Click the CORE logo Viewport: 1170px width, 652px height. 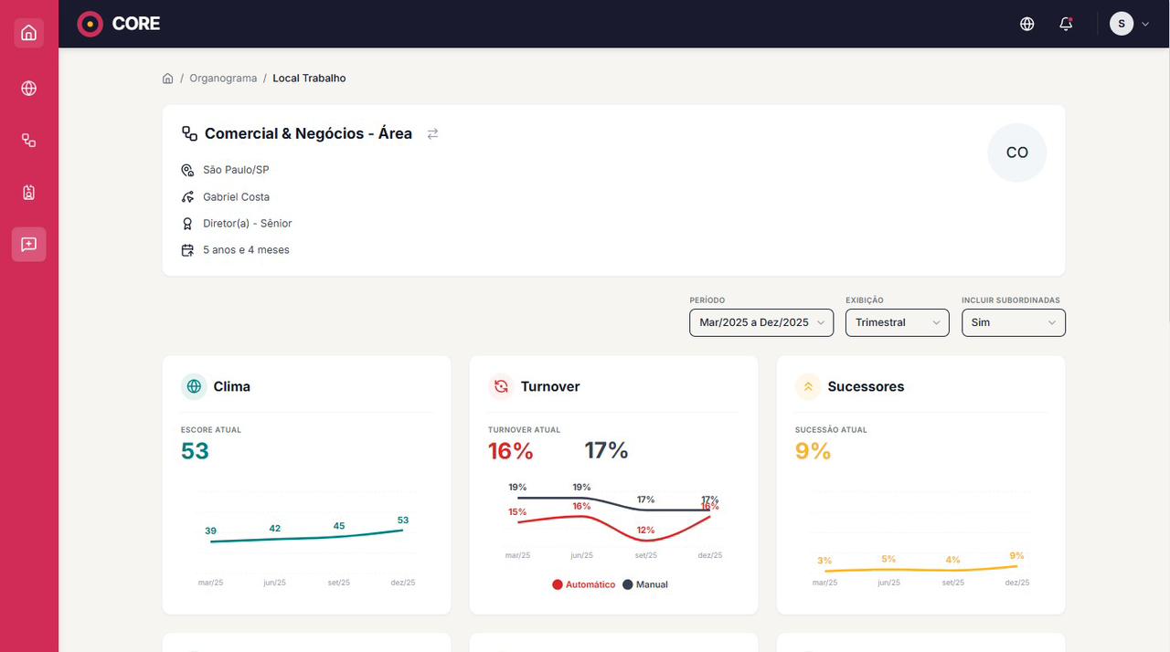coord(119,24)
